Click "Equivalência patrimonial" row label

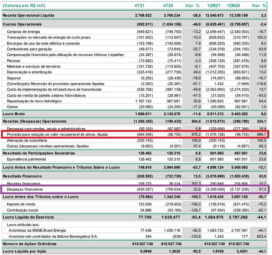26,159
